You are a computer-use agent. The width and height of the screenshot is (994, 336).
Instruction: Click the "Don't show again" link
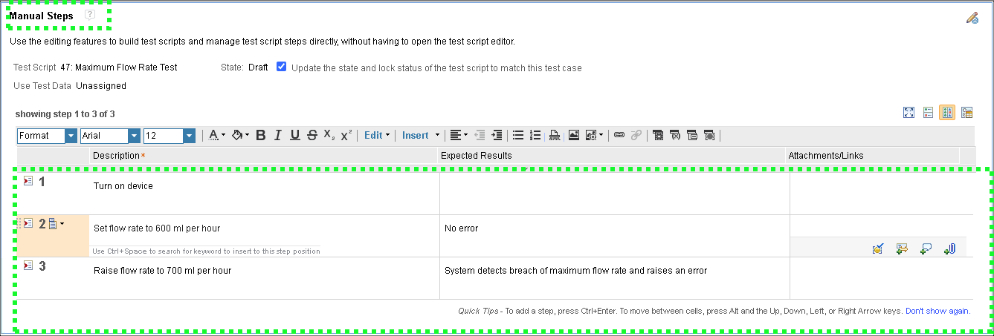pyautogui.click(x=937, y=311)
